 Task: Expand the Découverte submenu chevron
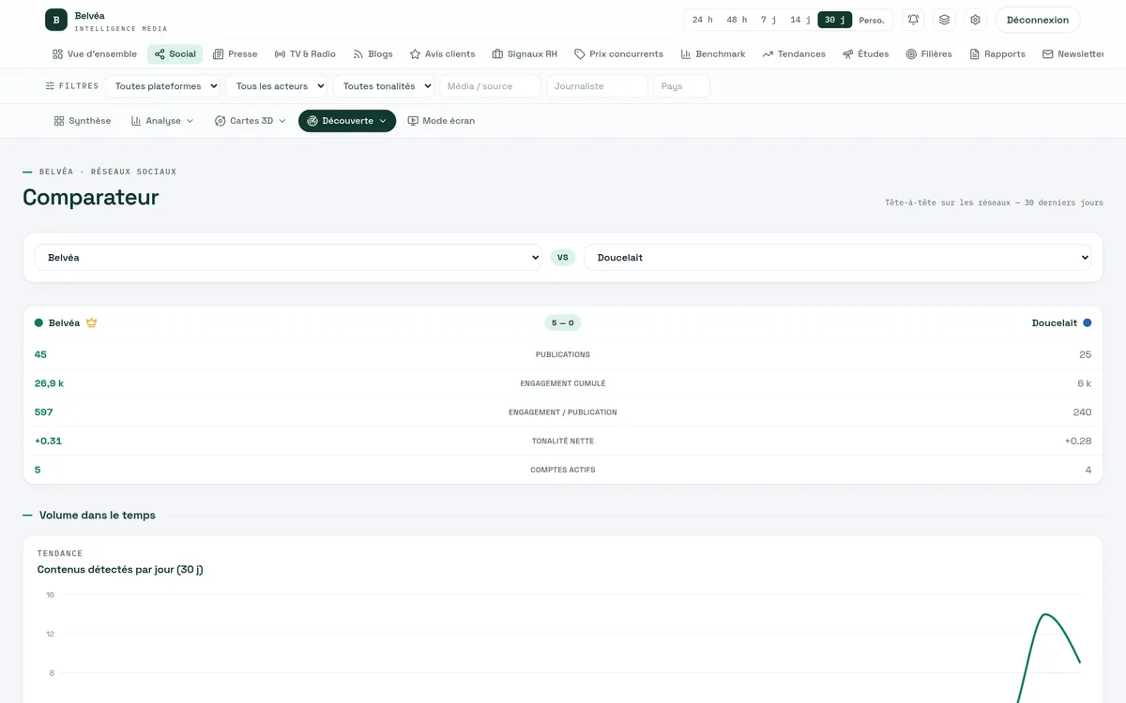[383, 121]
